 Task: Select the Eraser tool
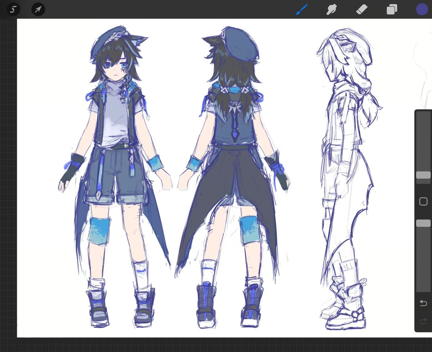click(x=361, y=9)
